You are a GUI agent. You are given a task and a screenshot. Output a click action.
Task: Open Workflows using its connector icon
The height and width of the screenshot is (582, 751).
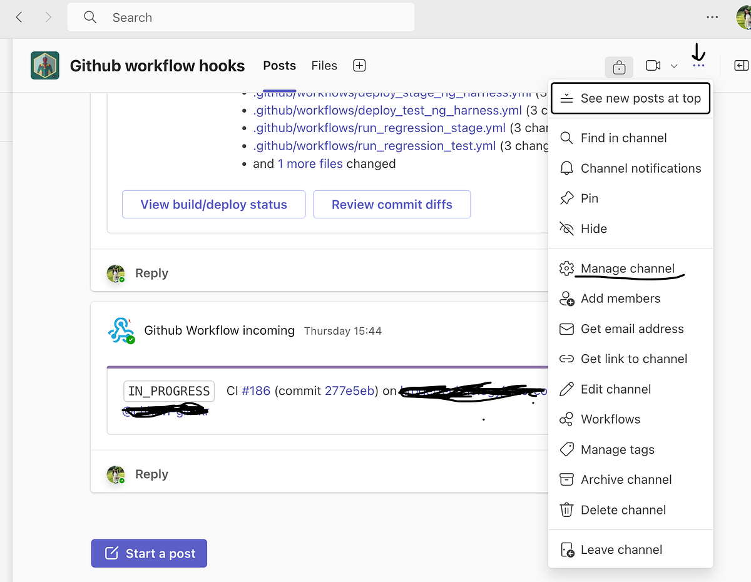point(566,419)
